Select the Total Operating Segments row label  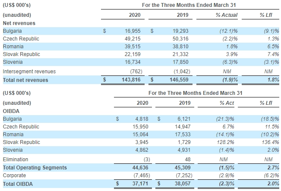[x=35, y=167]
